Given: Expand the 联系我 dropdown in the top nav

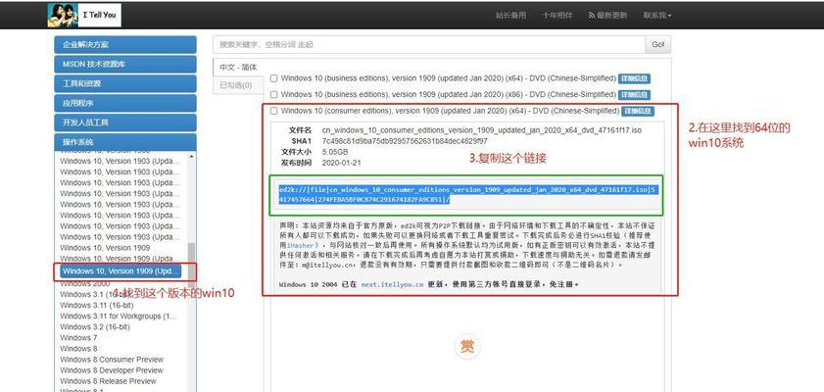Looking at the screenshot, I should pos(656,16).
